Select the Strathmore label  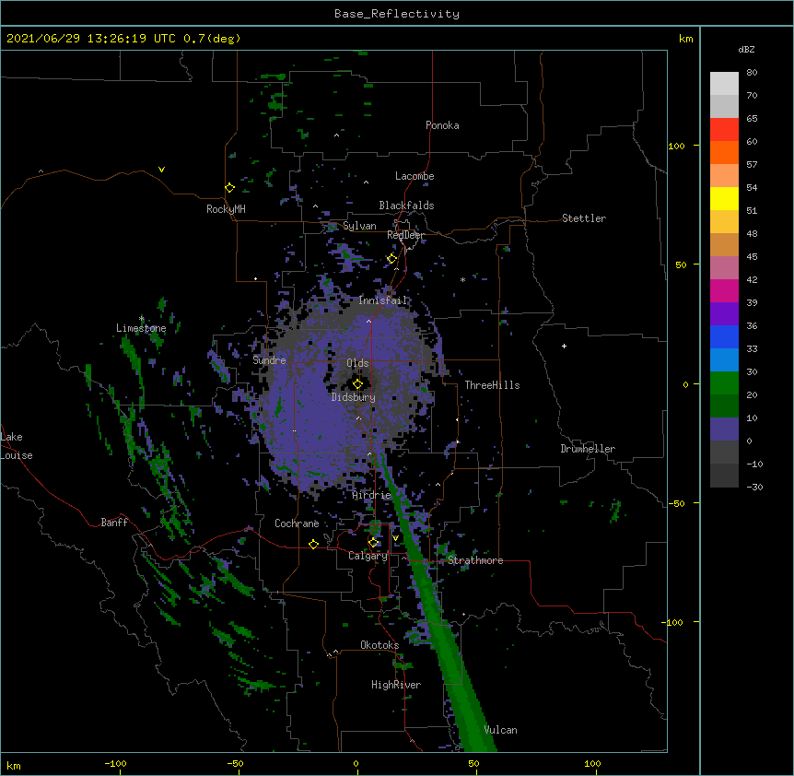pos(475,560)
